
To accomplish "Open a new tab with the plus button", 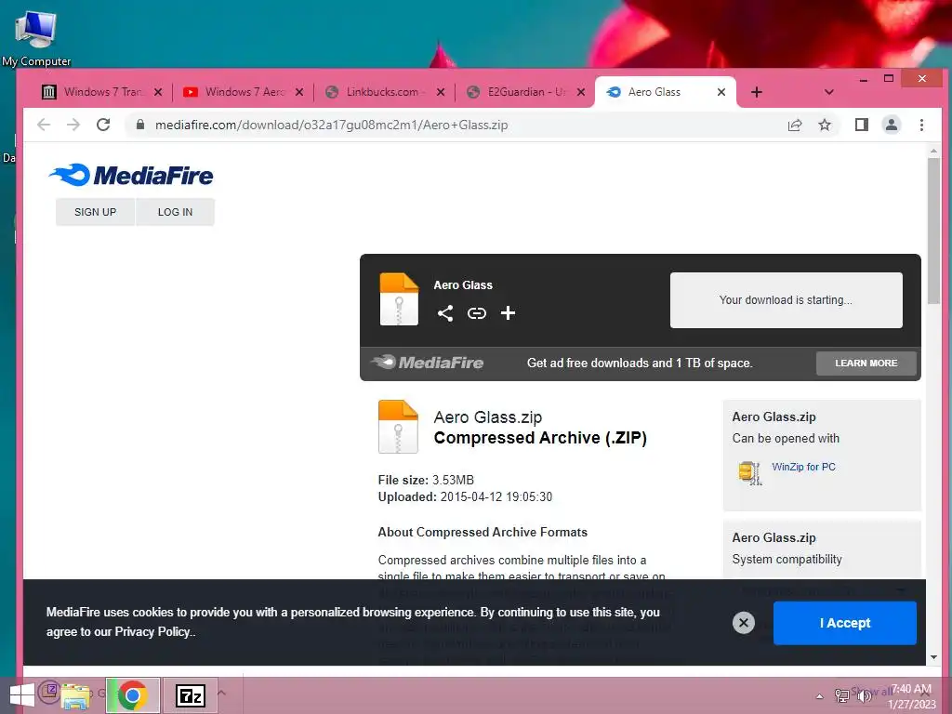I will (x=757, y=92).
